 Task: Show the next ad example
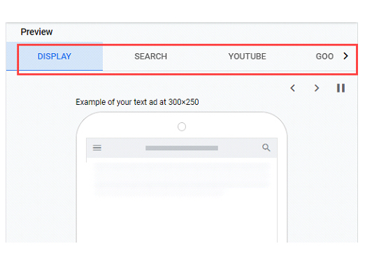(316, 88)
